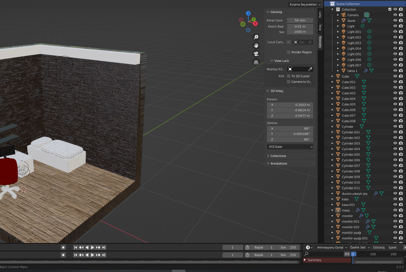Viewport: 406px width, 272px height.
Task: Click the red X axis gizmo ball
Action: (255, 24)
